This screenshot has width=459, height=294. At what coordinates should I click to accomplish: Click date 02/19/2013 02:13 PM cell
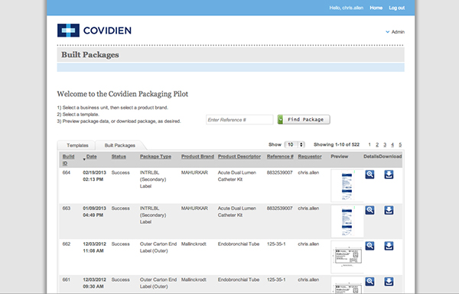94,176
